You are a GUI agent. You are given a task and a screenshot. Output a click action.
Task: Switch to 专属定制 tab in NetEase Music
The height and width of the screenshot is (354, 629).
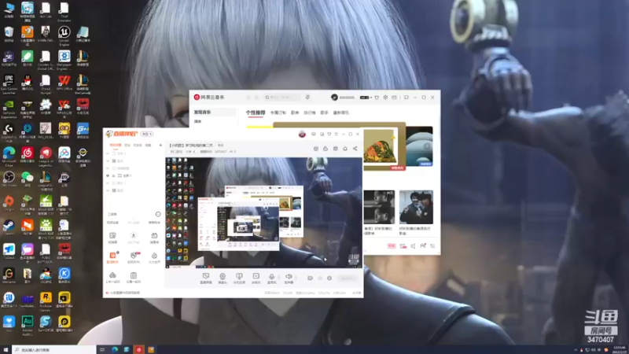coord(278,112)
